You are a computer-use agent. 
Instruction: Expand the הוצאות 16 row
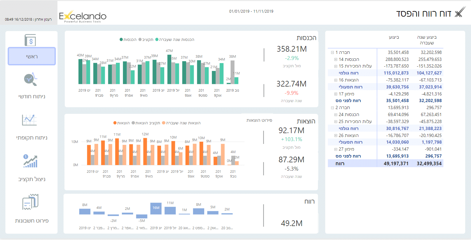pos(336,80)
